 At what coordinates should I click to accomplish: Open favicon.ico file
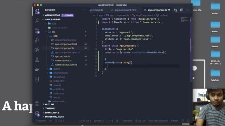click(59, 77)
